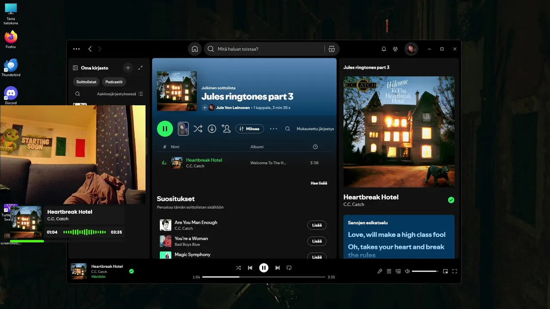Open the browse icon in search bar
The image size is (550, 309).
click(x=331, y=49)
